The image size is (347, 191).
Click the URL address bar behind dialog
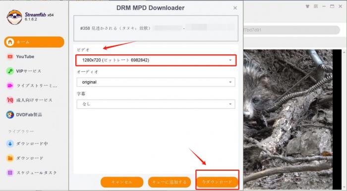tap(291, 30)
